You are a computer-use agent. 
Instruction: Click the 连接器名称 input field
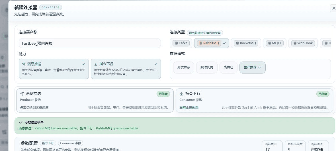pyautogui.click(x=90, y=43)
